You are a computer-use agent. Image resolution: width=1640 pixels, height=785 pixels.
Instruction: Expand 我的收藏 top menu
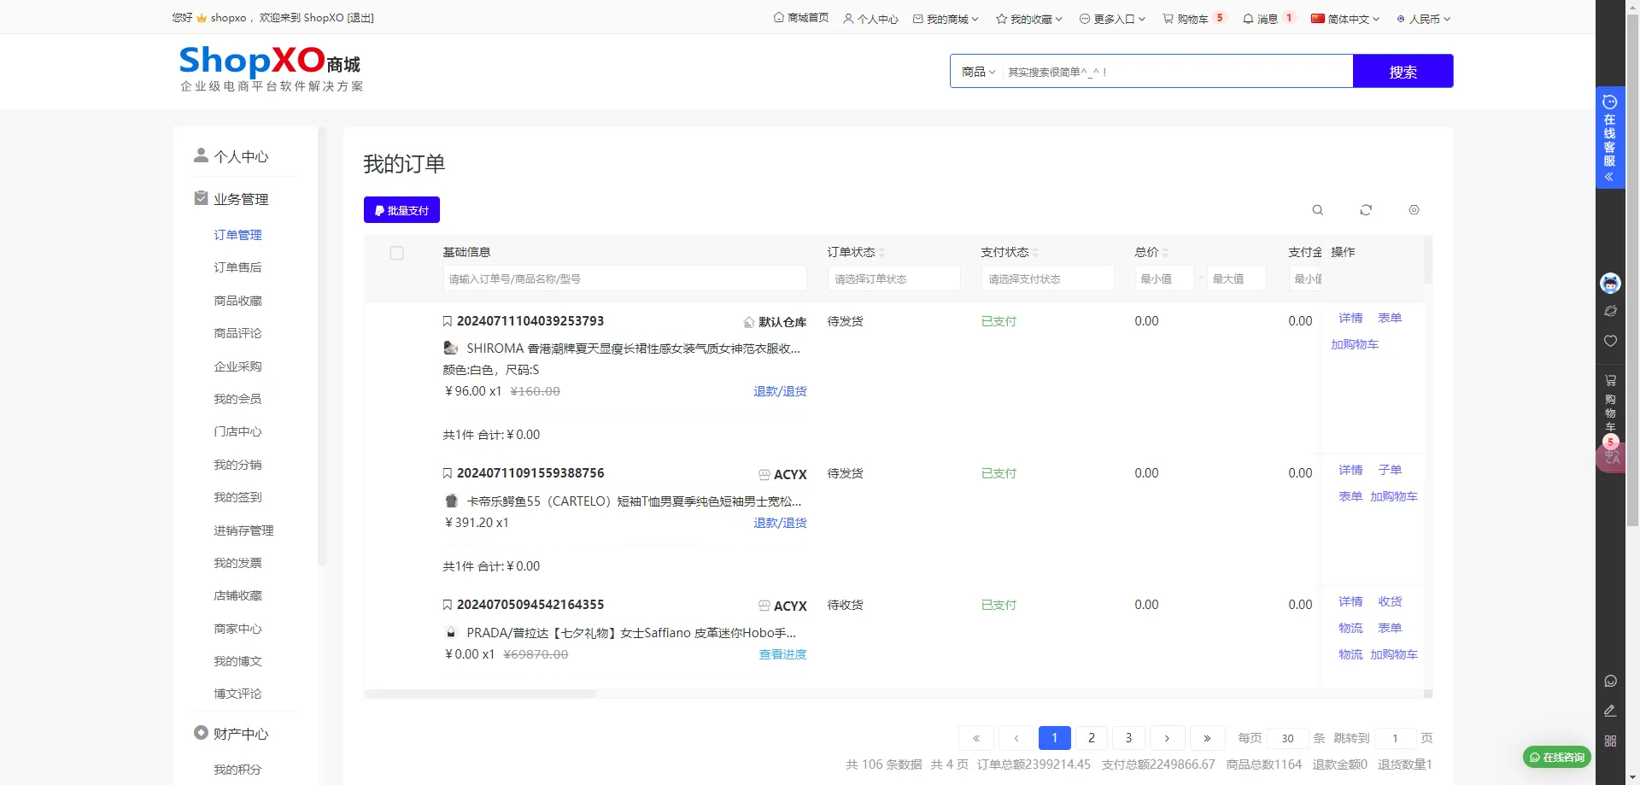[1029, 19]
